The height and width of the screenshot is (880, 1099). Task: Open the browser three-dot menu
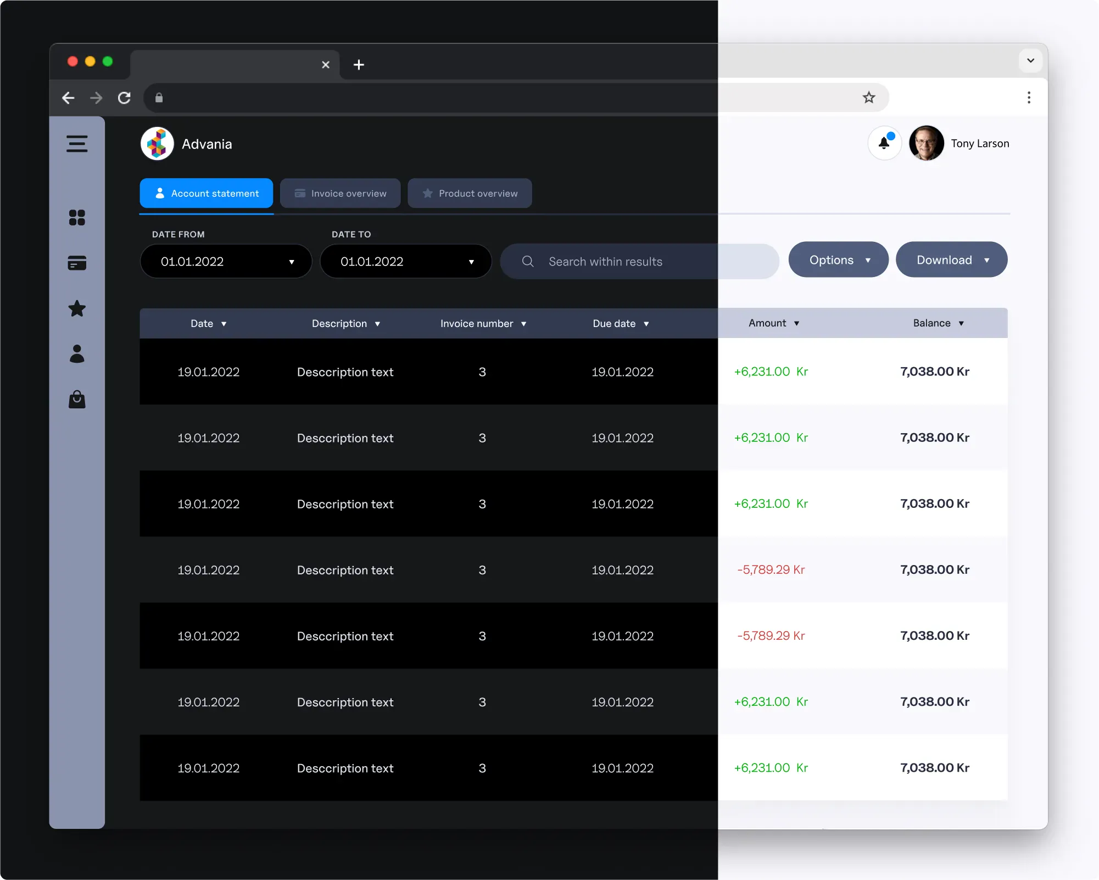click(1029, 98)
